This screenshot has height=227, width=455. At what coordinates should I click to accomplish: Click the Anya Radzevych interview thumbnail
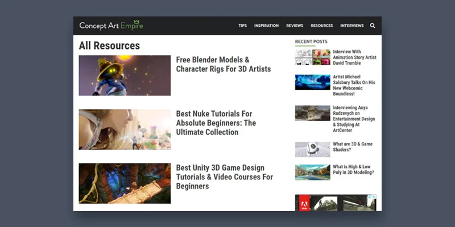[x=312, y=113]
